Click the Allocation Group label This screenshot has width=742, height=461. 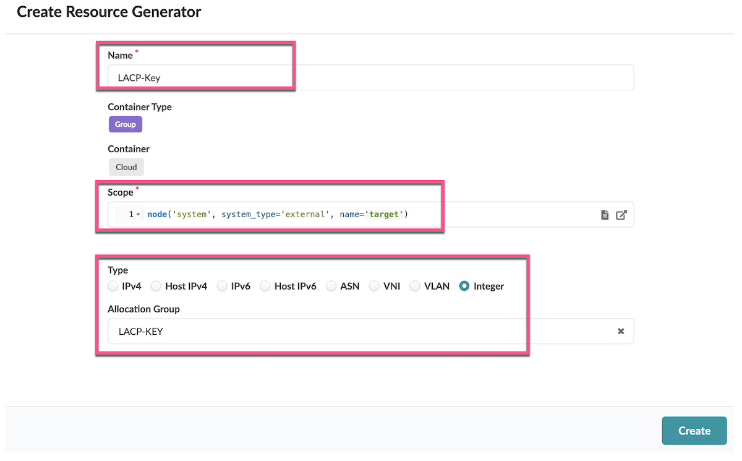[143, 309]
